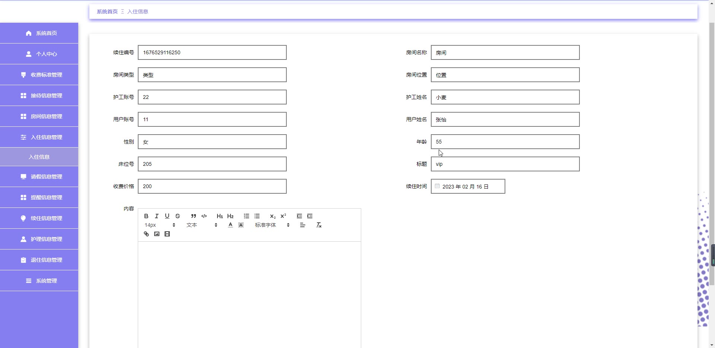Open 个人中心 in the sidebar
Screen dimensions: 715x348
(39, 54)
